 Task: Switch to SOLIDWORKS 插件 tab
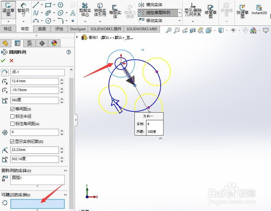[x=106, y=29]
